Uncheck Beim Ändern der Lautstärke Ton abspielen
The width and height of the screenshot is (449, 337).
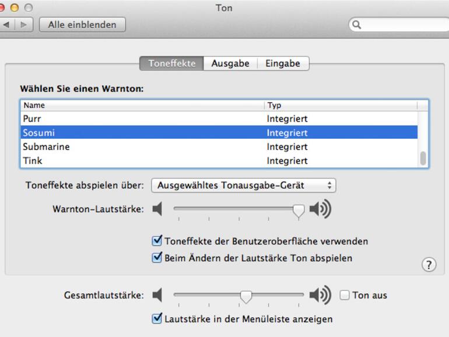(x=157, y=258)
